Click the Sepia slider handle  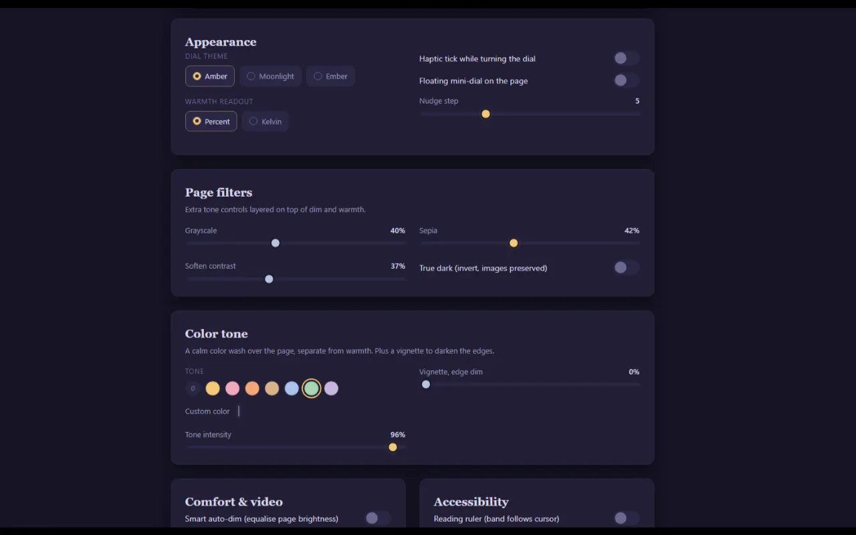[x=514, y=243]
